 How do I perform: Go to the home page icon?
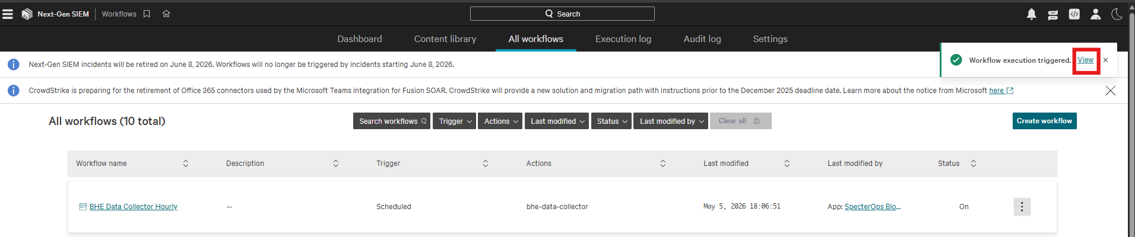[166, 14]
